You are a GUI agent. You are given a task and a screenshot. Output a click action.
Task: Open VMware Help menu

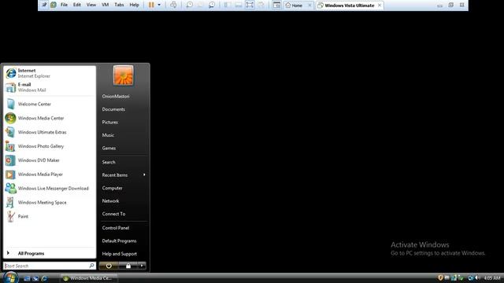(x=134, y=5)
